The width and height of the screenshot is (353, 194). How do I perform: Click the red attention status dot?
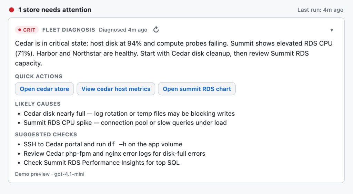[11, 10]
